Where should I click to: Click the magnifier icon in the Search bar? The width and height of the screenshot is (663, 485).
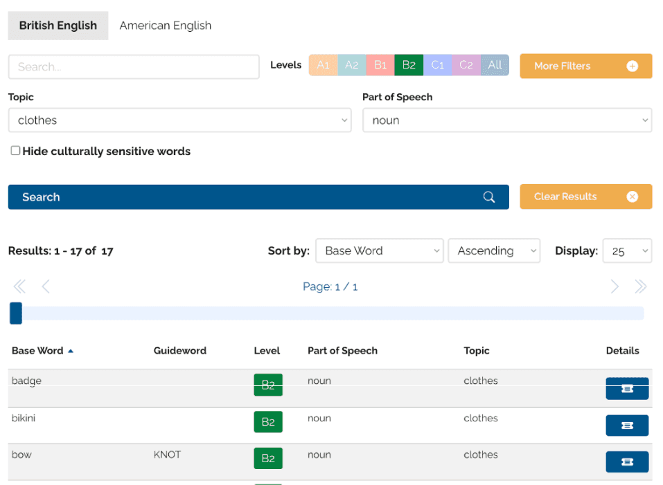coord(489,197)
